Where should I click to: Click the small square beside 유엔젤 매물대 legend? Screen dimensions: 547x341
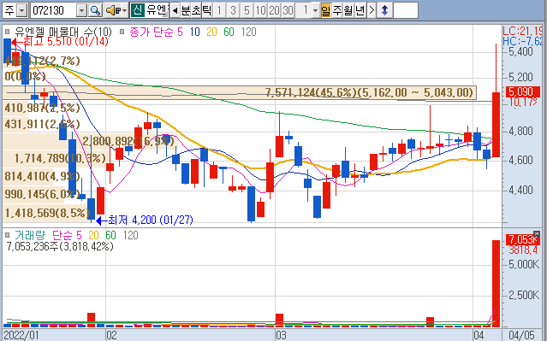pyautogui.click(x=8, y=32)
